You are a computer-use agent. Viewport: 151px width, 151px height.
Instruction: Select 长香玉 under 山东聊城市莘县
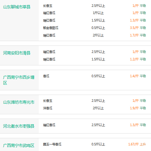click(x=48, y=6)
